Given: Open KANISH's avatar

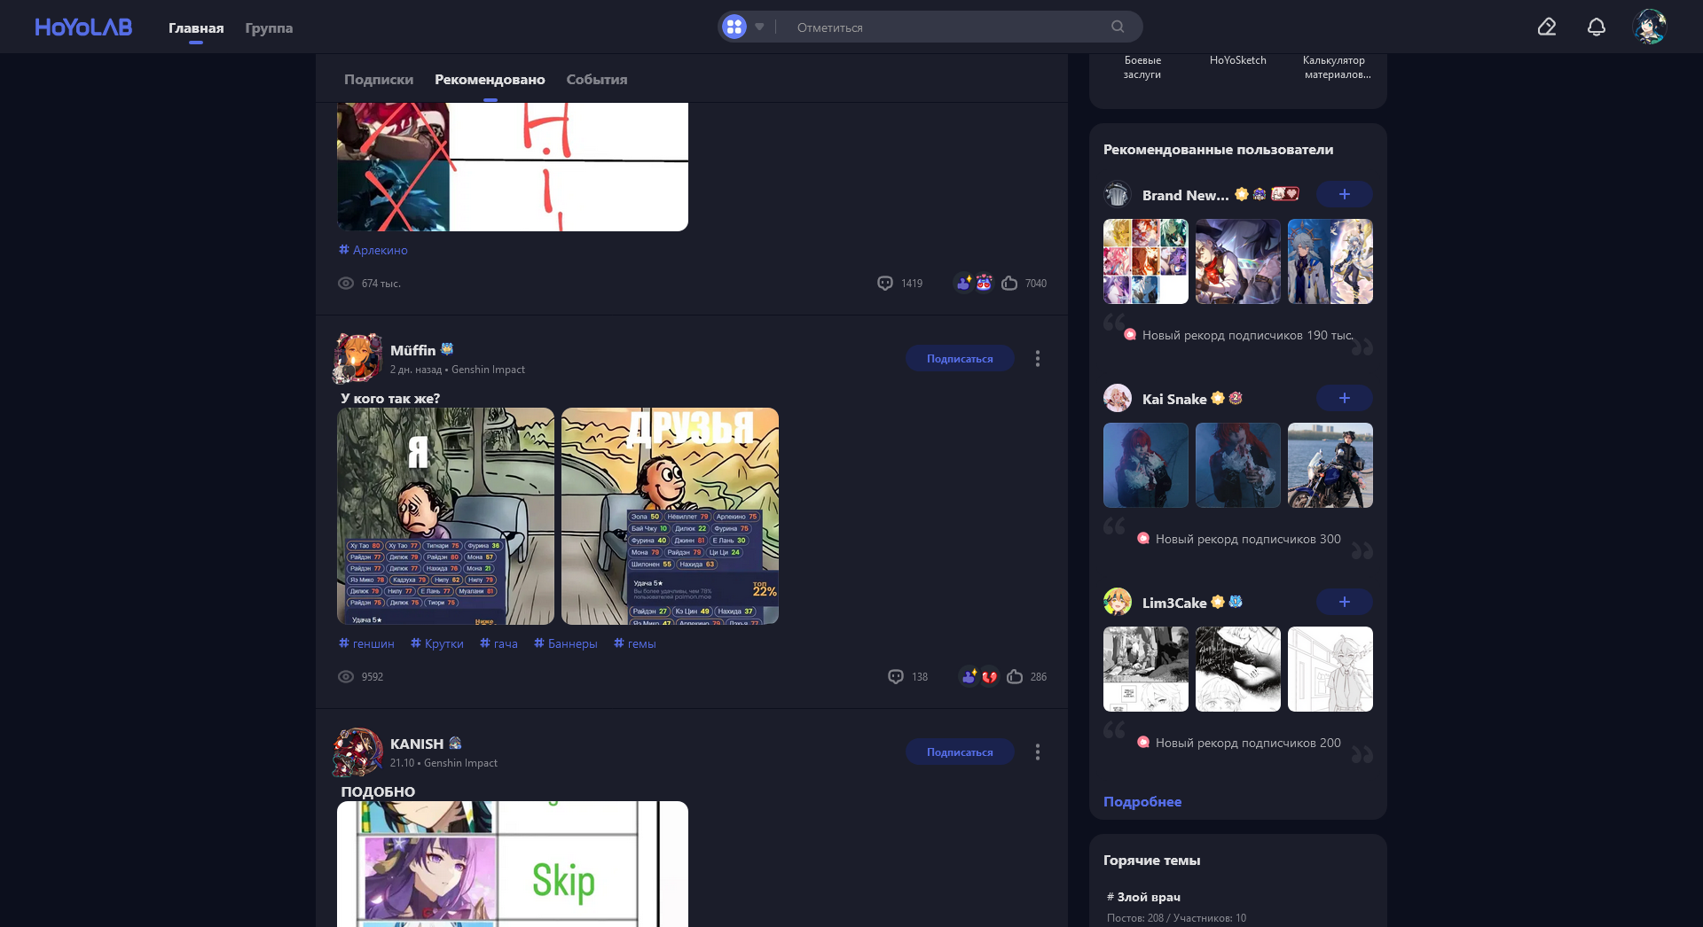Looking at the screenshot, I should pyautogui.click(x=357, y=752).
